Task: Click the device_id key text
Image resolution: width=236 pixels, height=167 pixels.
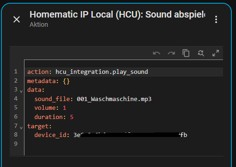Action: point(50,135)
